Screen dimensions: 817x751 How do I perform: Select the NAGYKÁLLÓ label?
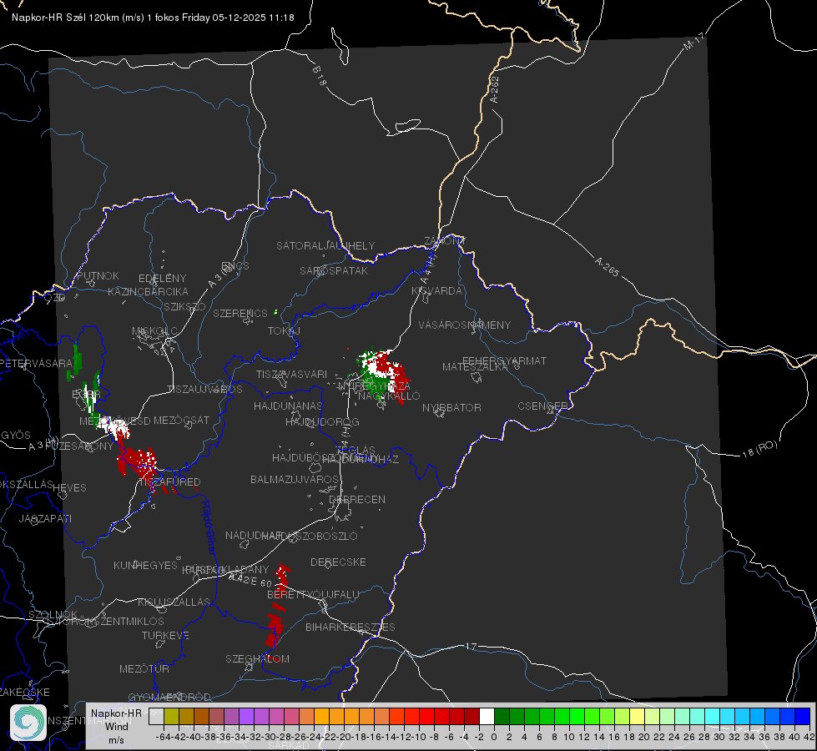pos(389,396)
